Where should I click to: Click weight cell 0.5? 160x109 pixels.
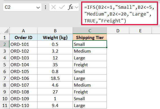(x=55, y=44)
